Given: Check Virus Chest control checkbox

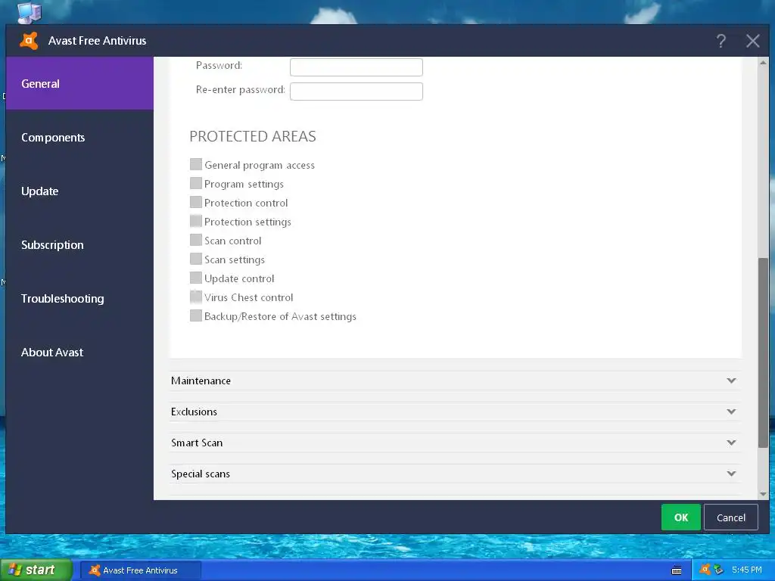Looking at the screenshot, I should (x=196, y=297).
